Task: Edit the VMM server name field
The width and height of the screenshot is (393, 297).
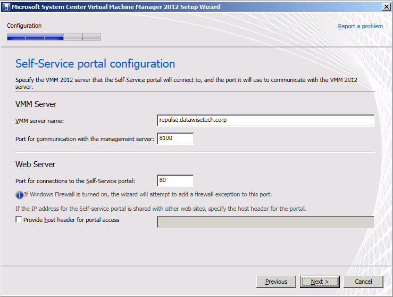Action: (x=266, y=120)
